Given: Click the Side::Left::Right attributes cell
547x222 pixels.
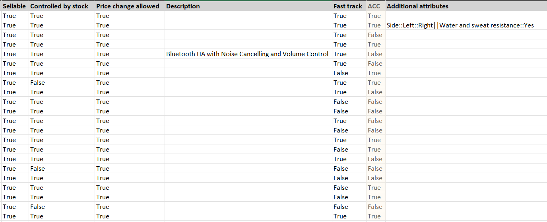Looking at the screenshot, I should coord(466,25).
